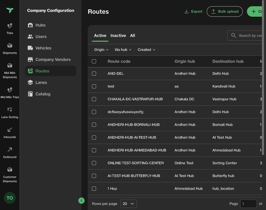Click the Export button
The image size is (266, 210).
pos(193,11)
